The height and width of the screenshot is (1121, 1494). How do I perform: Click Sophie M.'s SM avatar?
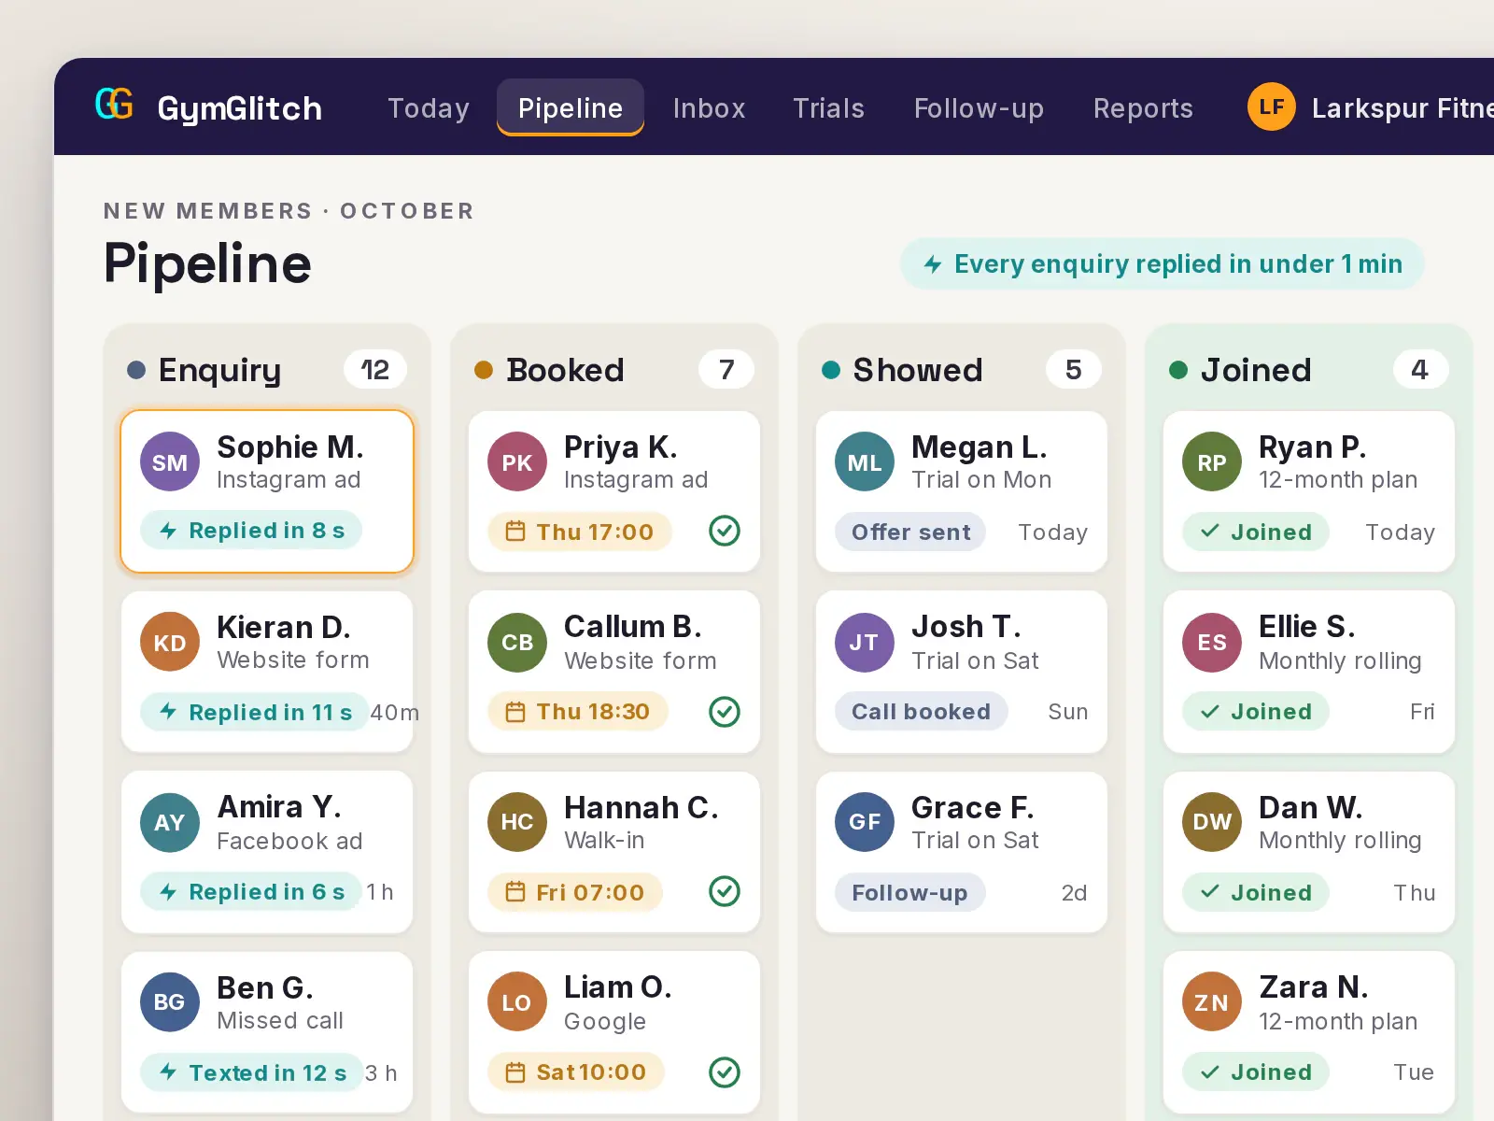(170, 461)
